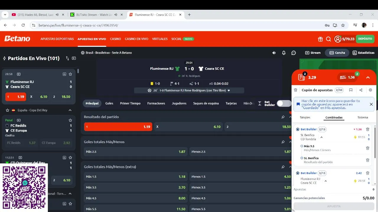Favorite the Fluminense RJ match with star
Viewport: 378px width, 212px height.
70,74
